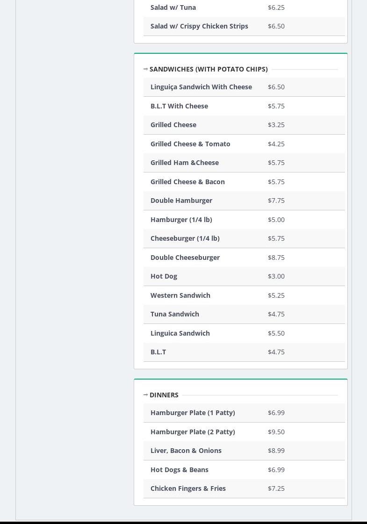
Task: Click the $7.75 Double Hamburger price
Action: click(276, 201)
